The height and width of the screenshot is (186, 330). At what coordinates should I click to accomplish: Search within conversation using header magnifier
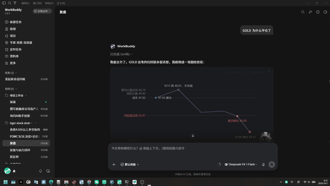[x=303, y=12]
